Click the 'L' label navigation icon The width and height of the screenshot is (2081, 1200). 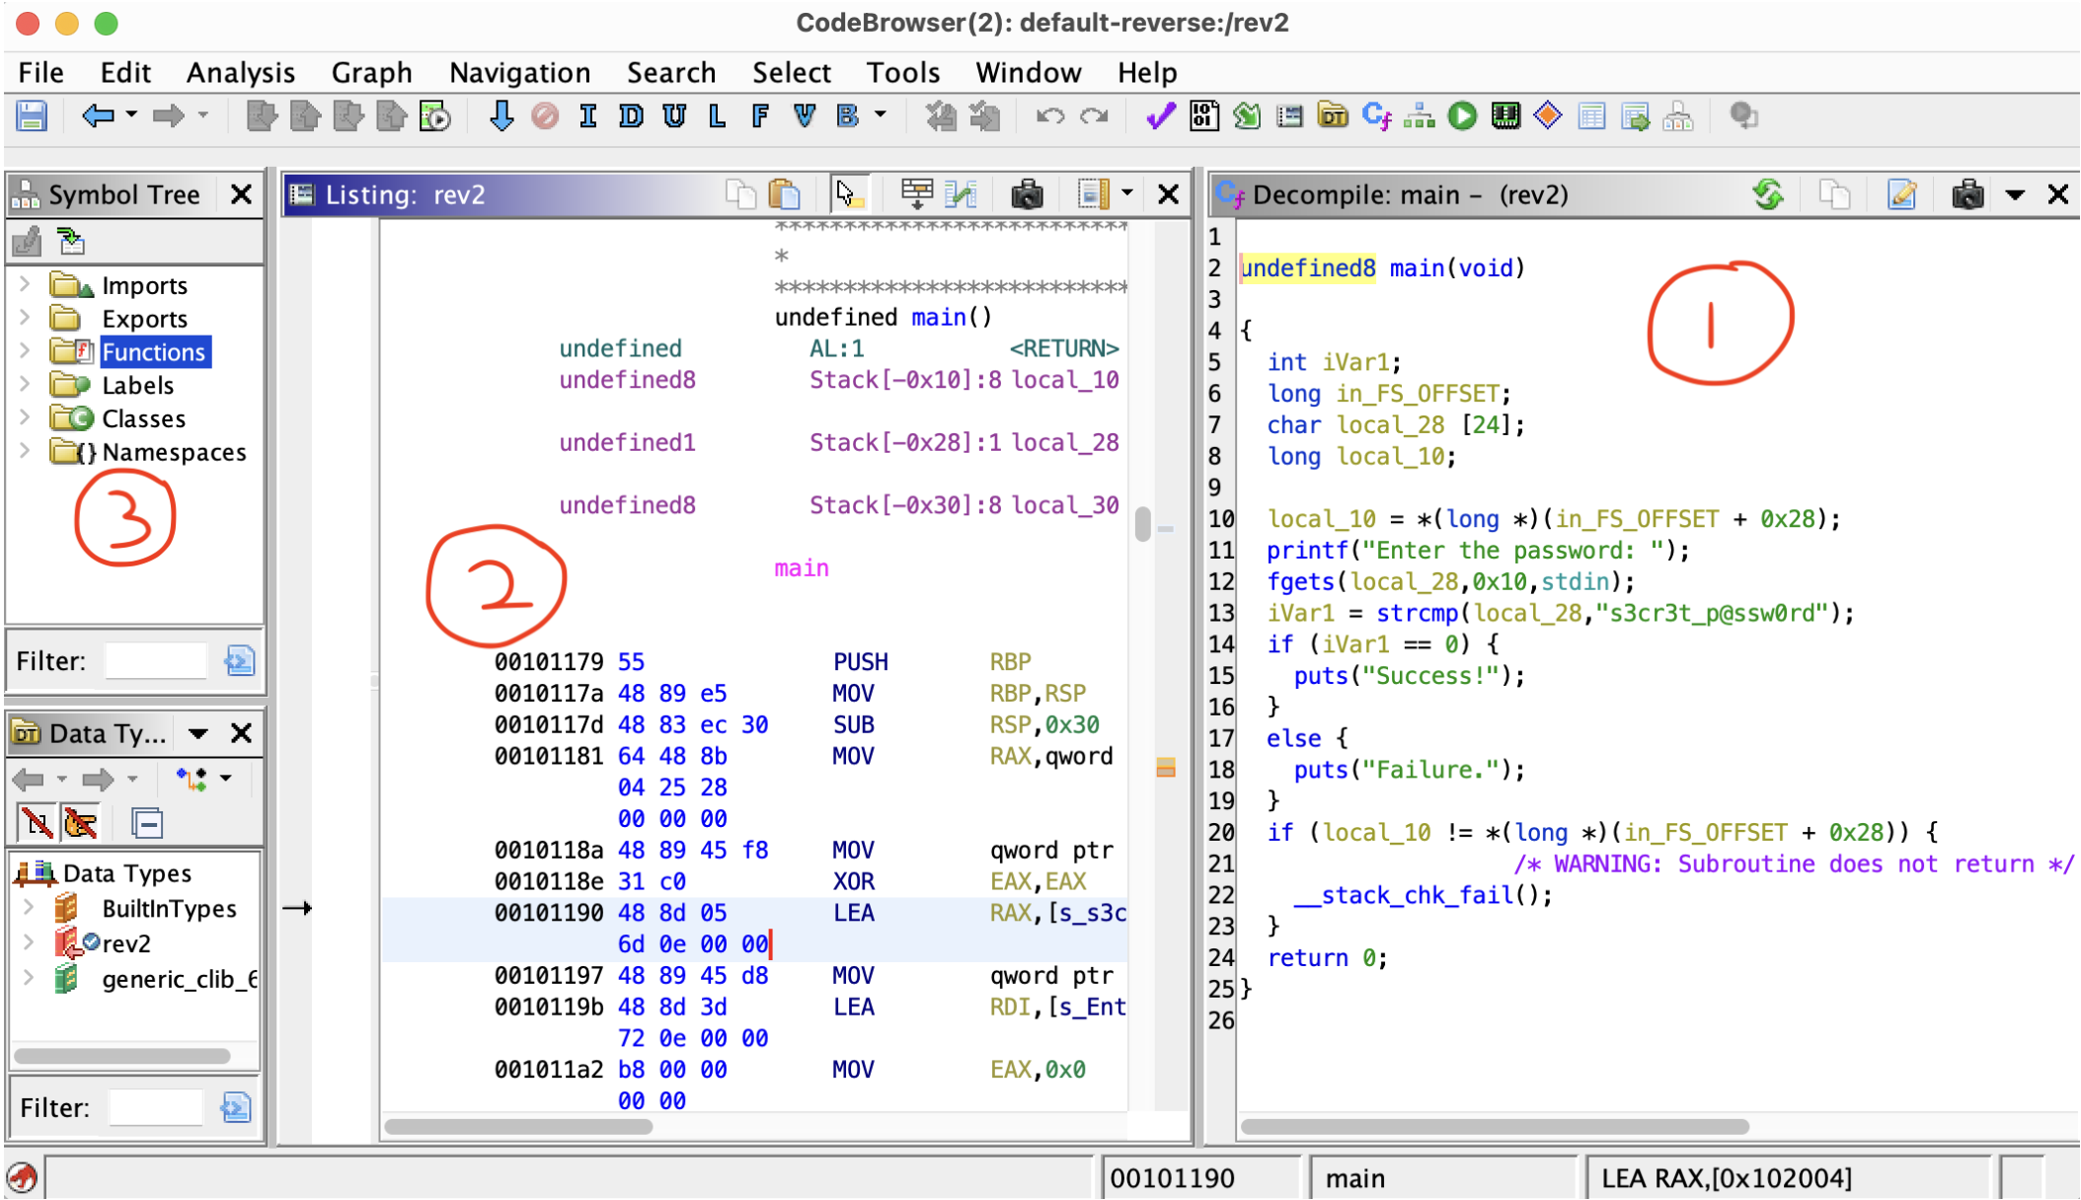tap(717, 116)
